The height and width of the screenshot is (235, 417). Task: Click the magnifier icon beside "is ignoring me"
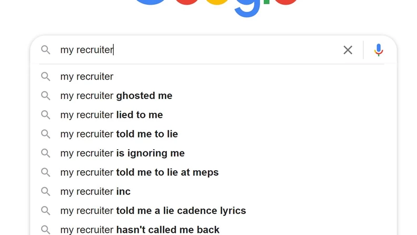[x=46, y=153]
